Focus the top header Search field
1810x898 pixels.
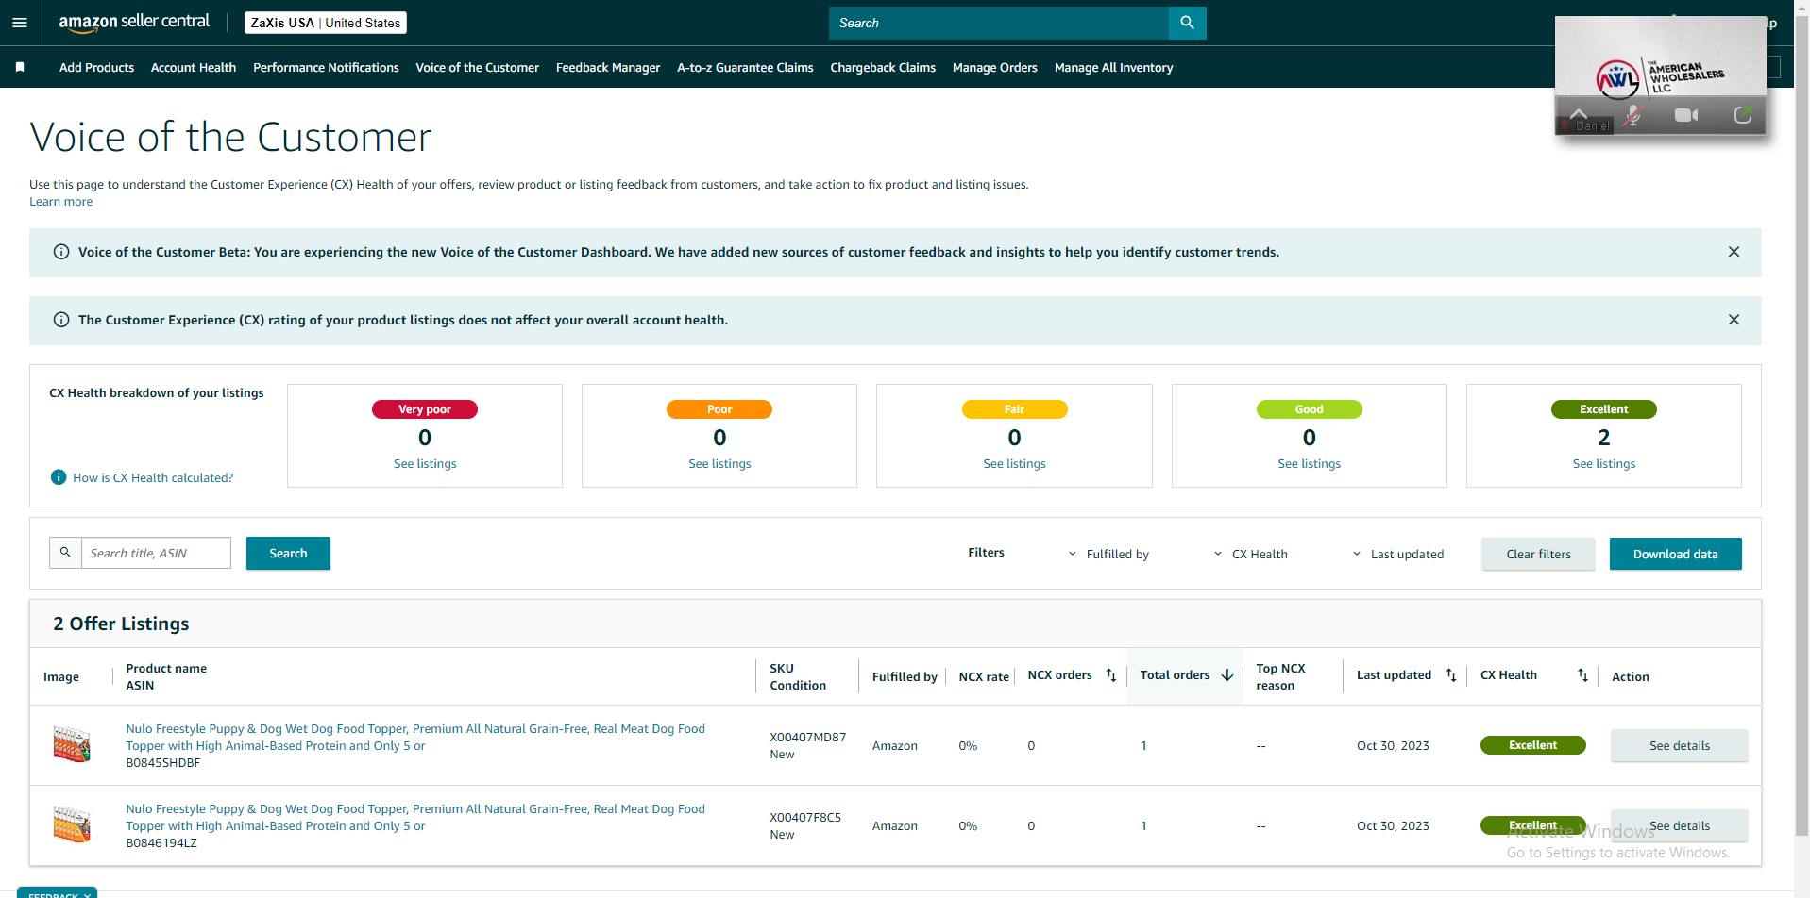coord(999,23)
